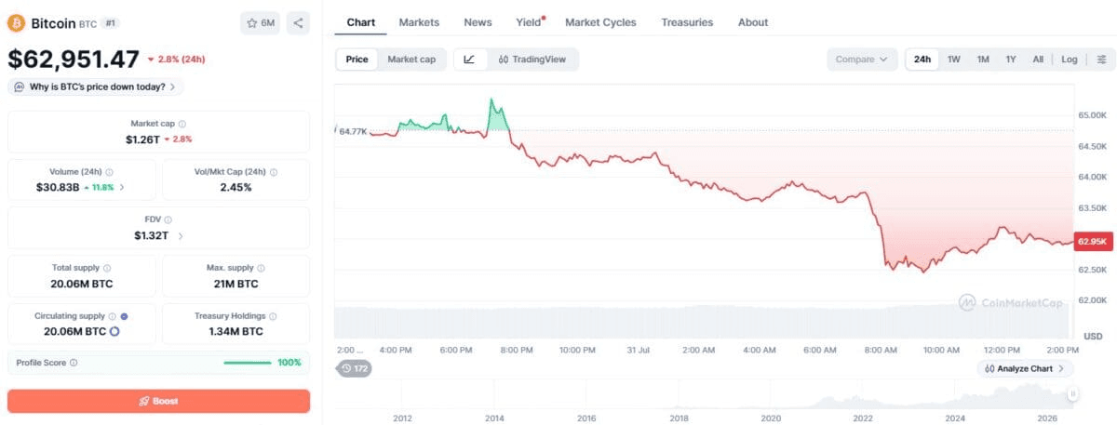Open the Markets tab

tap(419, 22)
